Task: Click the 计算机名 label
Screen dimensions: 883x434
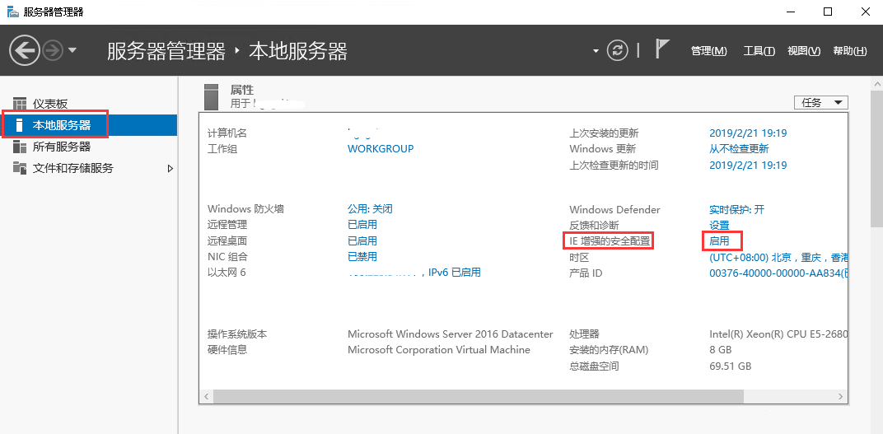Action: click(x=227, y=133)
